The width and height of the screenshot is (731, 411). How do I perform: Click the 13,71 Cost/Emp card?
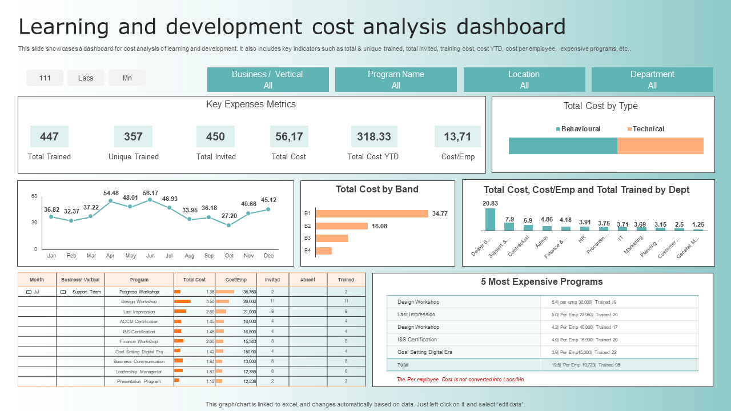pos(457,136)
